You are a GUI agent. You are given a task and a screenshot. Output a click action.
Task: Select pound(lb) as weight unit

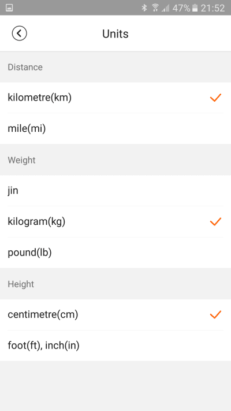point(115,253)
